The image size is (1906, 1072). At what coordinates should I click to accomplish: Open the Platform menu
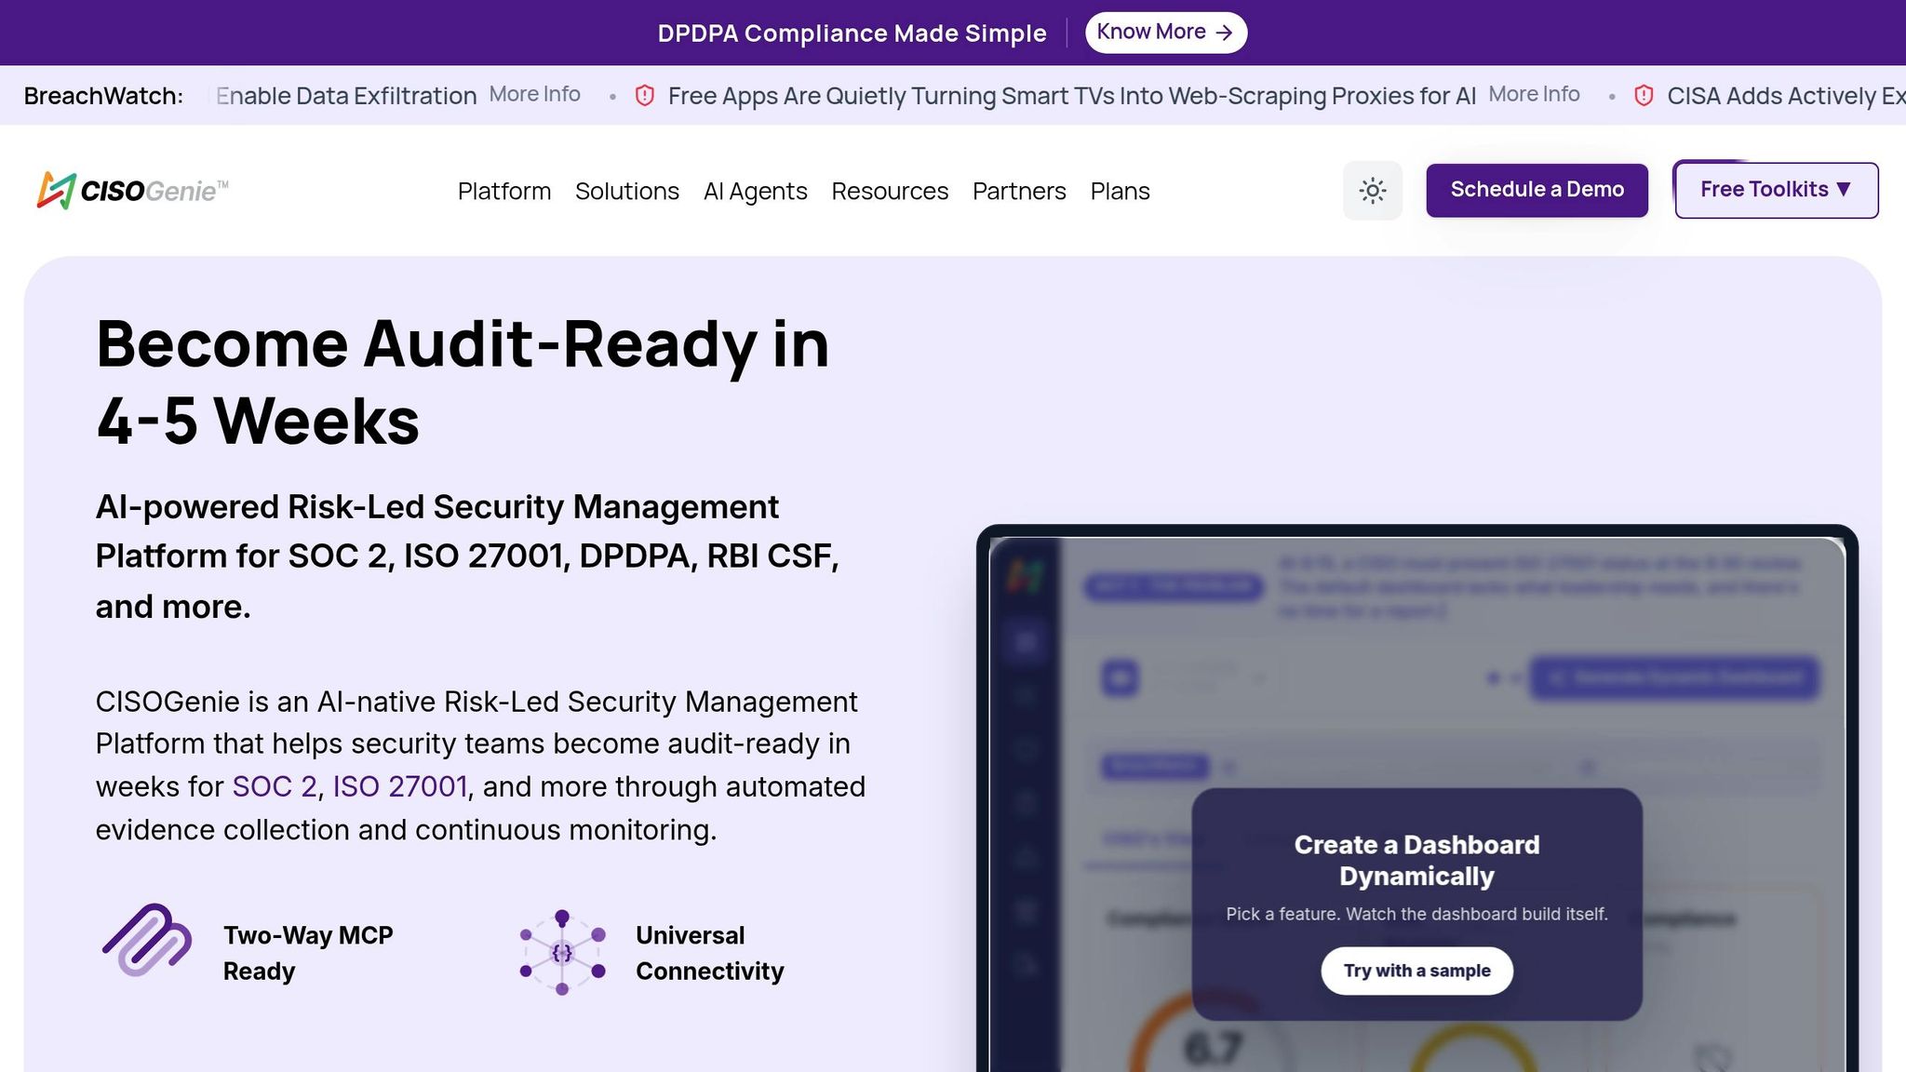[504, 191]
